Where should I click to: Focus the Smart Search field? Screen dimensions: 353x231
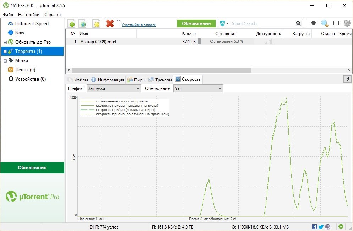[x=263, y=23]
